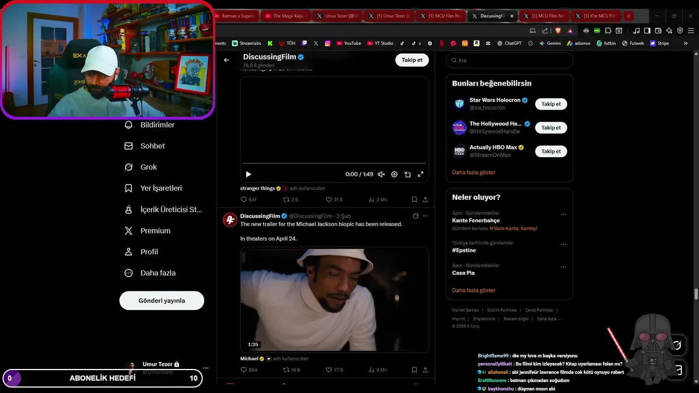Open YT Studio bookmark
This screenshot has height=393, width=699.
click(380, 43)
